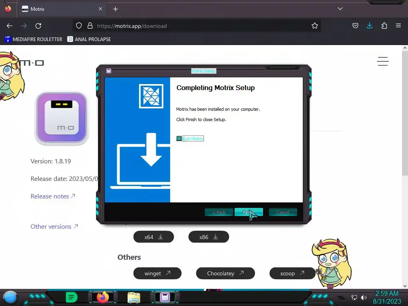This screenshot has height=306, width=408.
Task: Reload the Motrix download page
Action: (38, 26)
